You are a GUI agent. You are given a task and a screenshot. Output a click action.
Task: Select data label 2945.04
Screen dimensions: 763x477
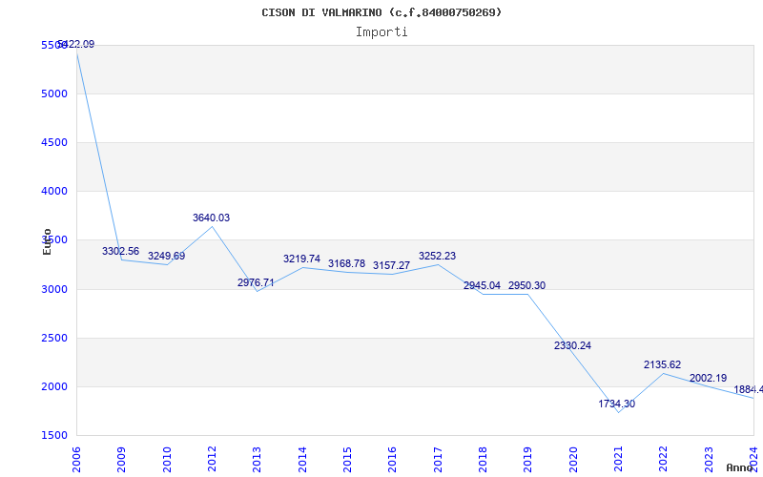482,285
